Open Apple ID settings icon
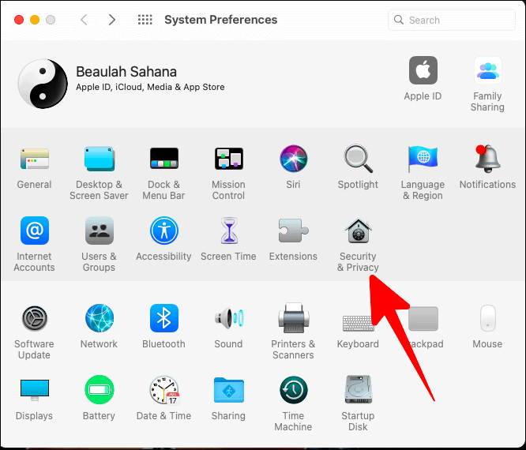This screenshot has width=526, height=450. 423,70
